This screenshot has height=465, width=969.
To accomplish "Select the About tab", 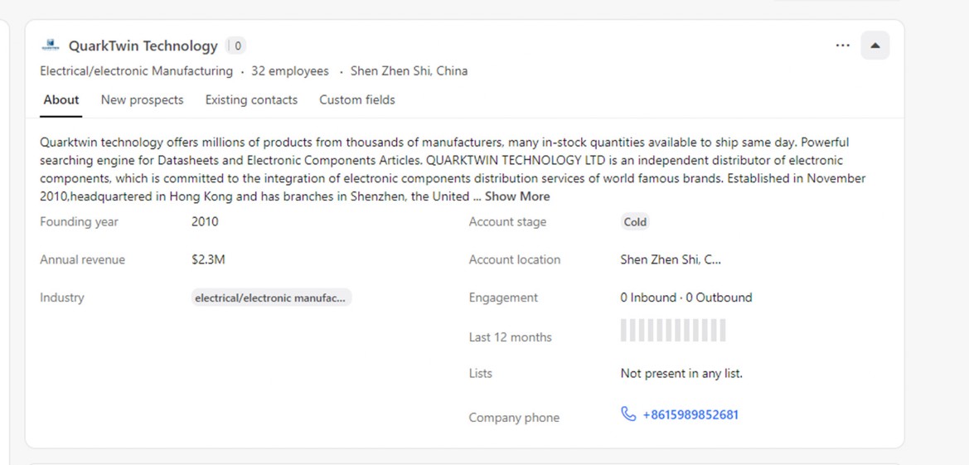I will click(x=61, y=100).
